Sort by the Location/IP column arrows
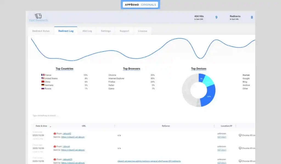Screen dimensions: 281x164 (236, 126)
